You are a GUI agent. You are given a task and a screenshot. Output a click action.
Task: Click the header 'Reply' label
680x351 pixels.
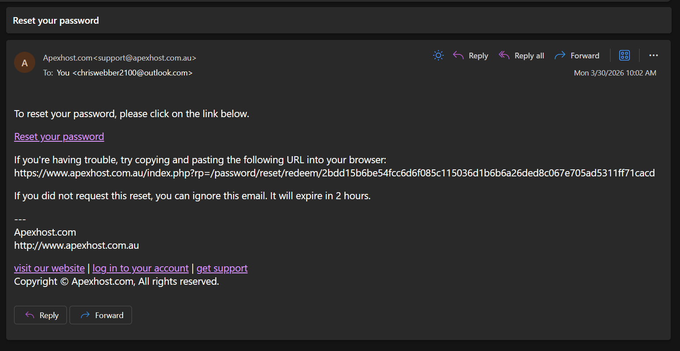tap(478, 56)
